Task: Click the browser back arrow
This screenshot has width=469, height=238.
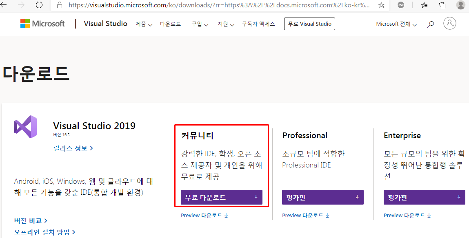Action: (x=3, y=5)
